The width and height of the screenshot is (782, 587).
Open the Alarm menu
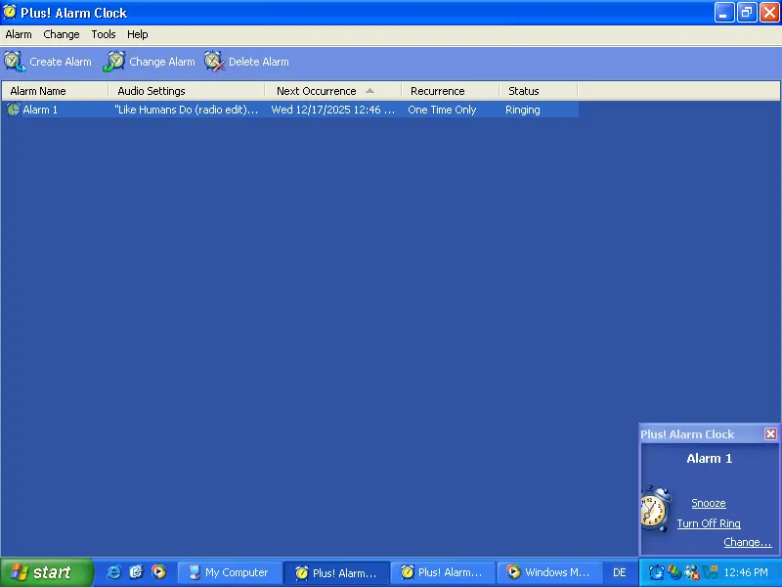click(19, 34)
